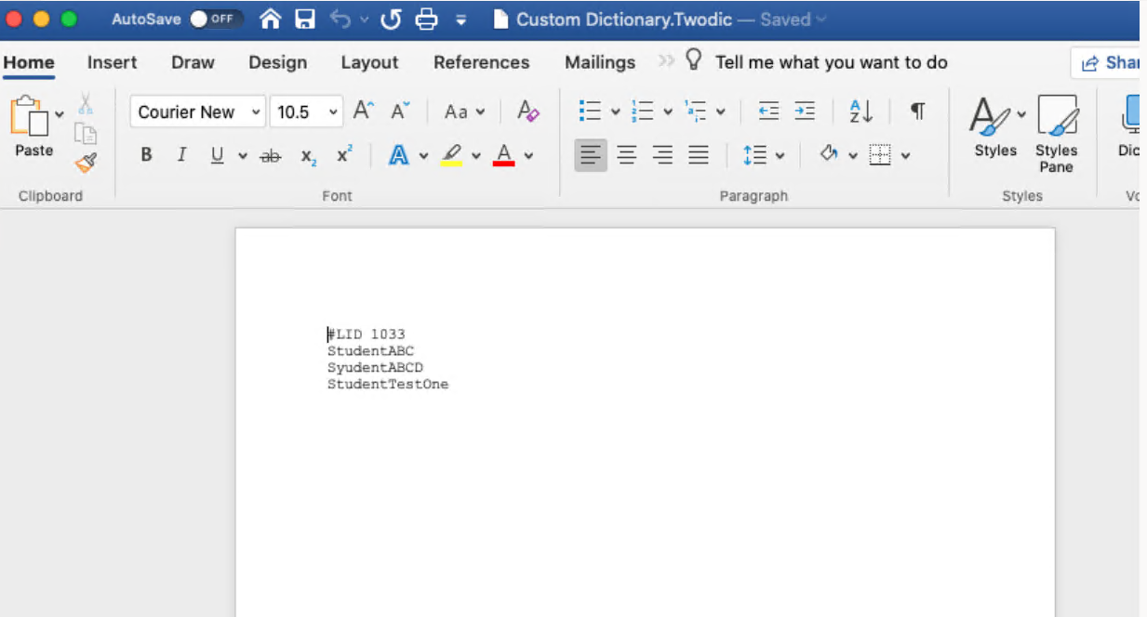Apply Text Effects blue A
This screenshot has width=1147, height=617.
(x=398, y=155)
